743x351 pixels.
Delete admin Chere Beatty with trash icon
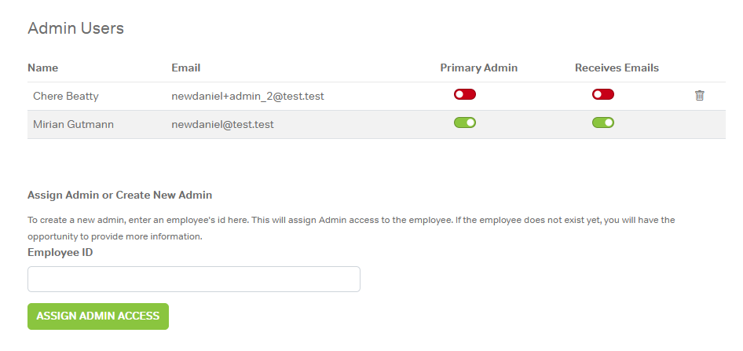click(699, 96)
